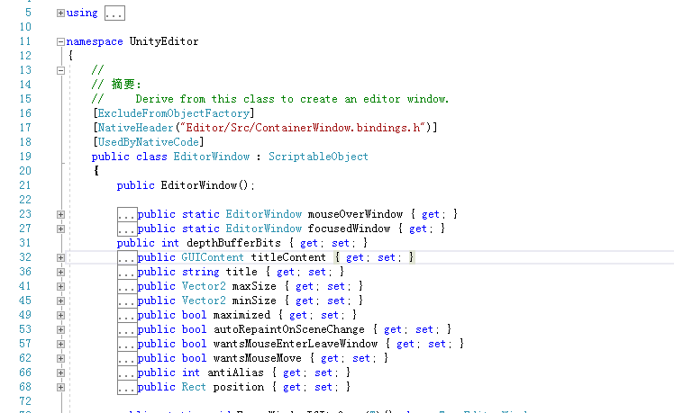The height and width of the screenshot is (413, 674).
Task: Click the mouseOverWindow property name
Action: tap(356, 214)
